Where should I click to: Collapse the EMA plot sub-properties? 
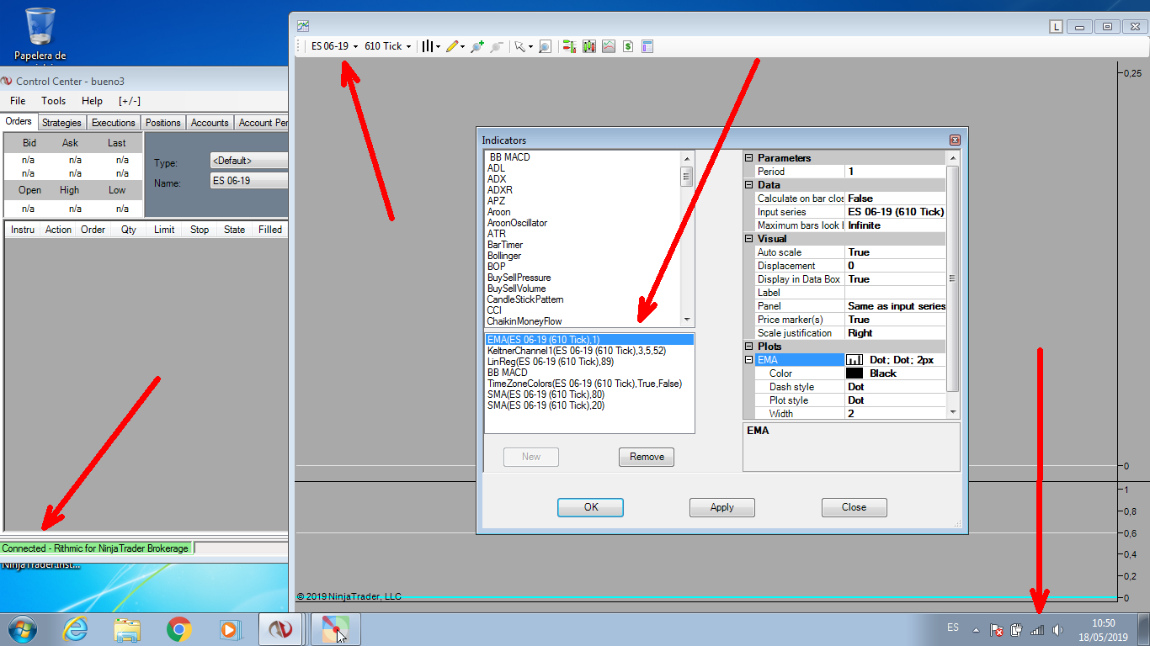749,360
